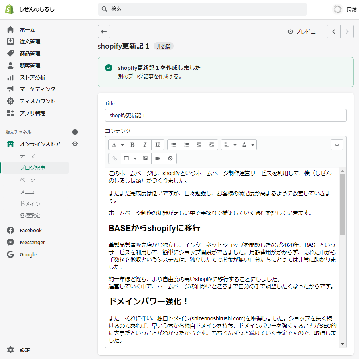Switch editor to HTML code view
Screen dimensions: 359x359
pos(337,145)
